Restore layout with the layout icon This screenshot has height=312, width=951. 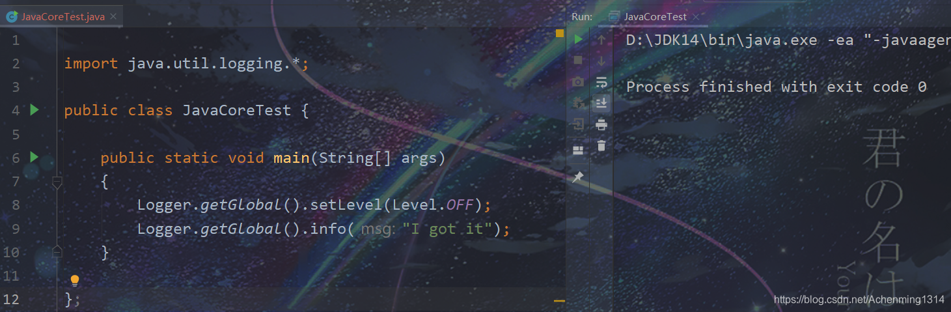[x=578, y=150]
